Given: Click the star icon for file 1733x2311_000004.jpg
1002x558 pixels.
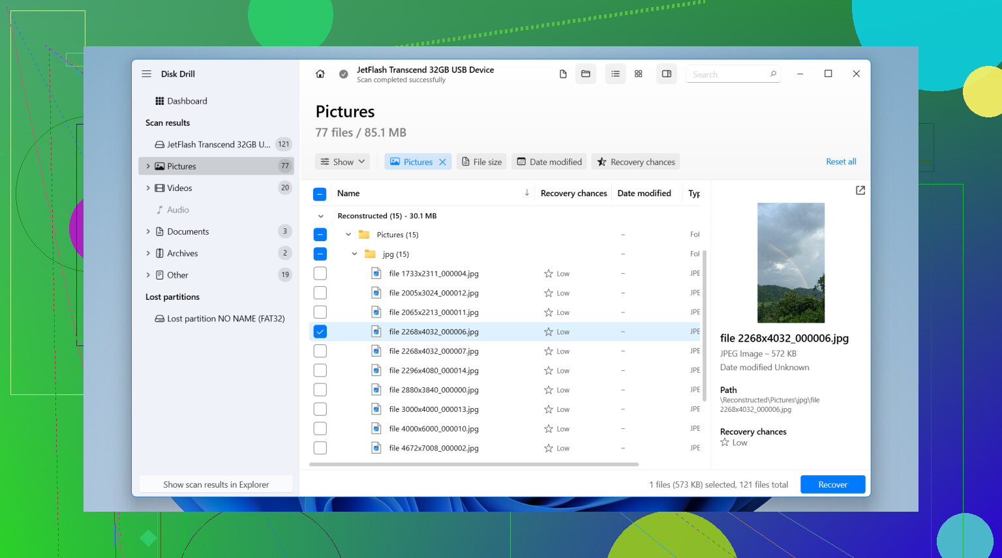Looking at the screenshot, I should (549, 274).
